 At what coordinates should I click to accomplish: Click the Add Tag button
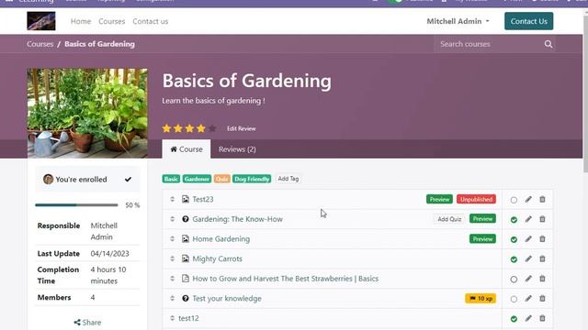click(288, 179)
